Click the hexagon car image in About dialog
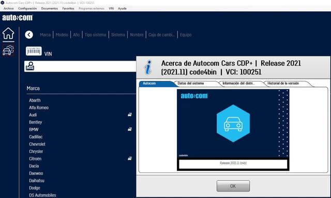Image resolution: width=331 pixels, height=198 pixels. tap(233, 123)
